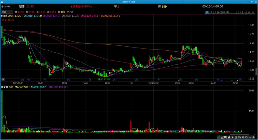258x140 pixels.
Task: Click the yellow triangle marker near 05/02
Action: coord(237,81)
